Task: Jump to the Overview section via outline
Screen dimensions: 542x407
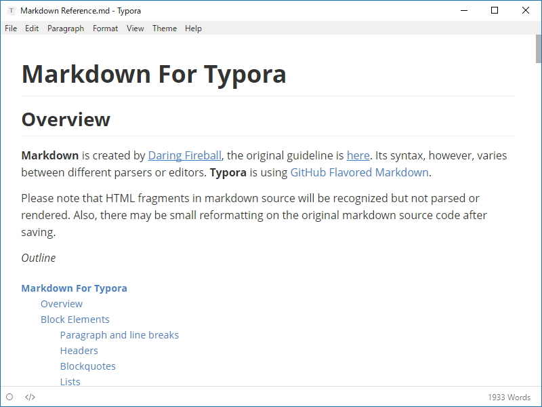Action: tap(62, 303)
